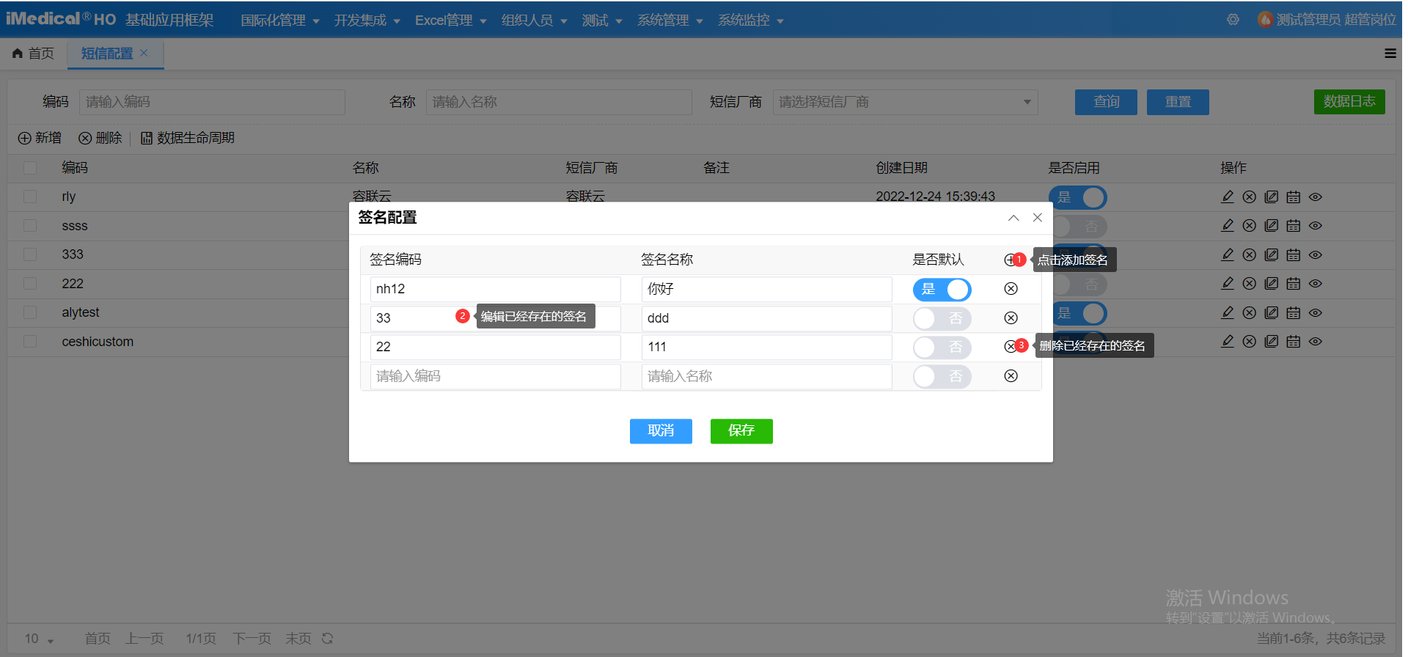
Task: Expand the 系统管理 menu
Action: (x=669, y=21)
